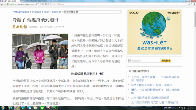Go back with the browser back arrow
Viewport: 196px width, 110px height.
(2, 4)
